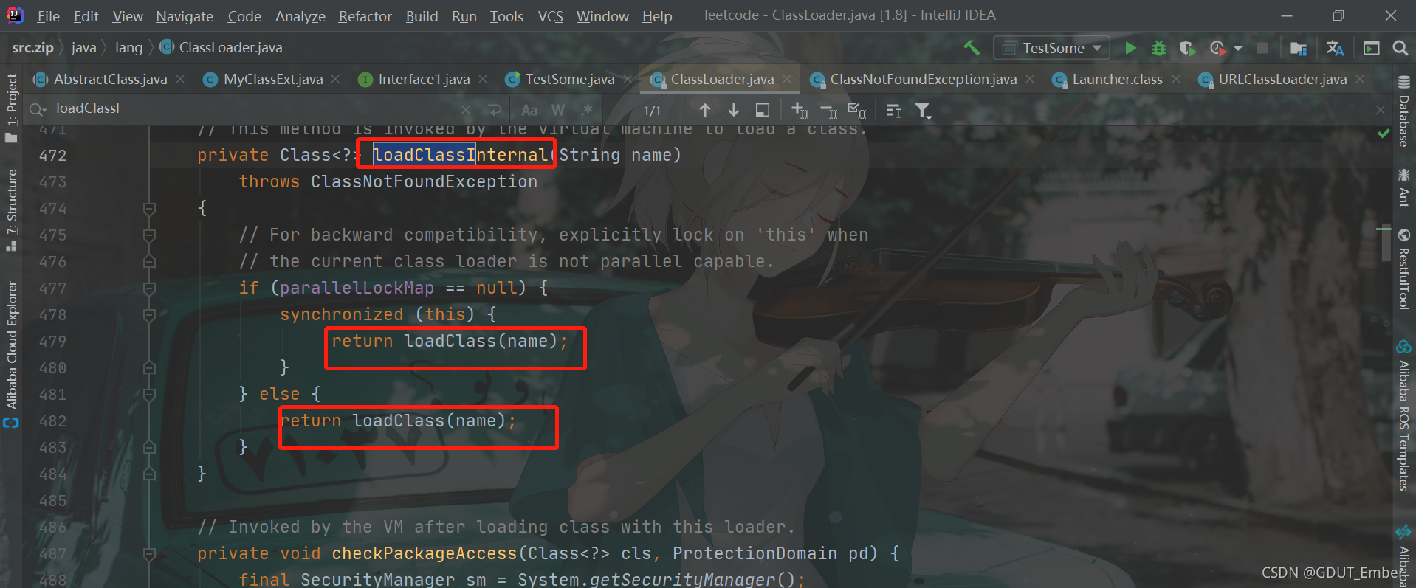Screen dimensions: 1416x588
Task: Click the profiler run icon with clock
Action: pyautogui.click(x=1218, y=48)
